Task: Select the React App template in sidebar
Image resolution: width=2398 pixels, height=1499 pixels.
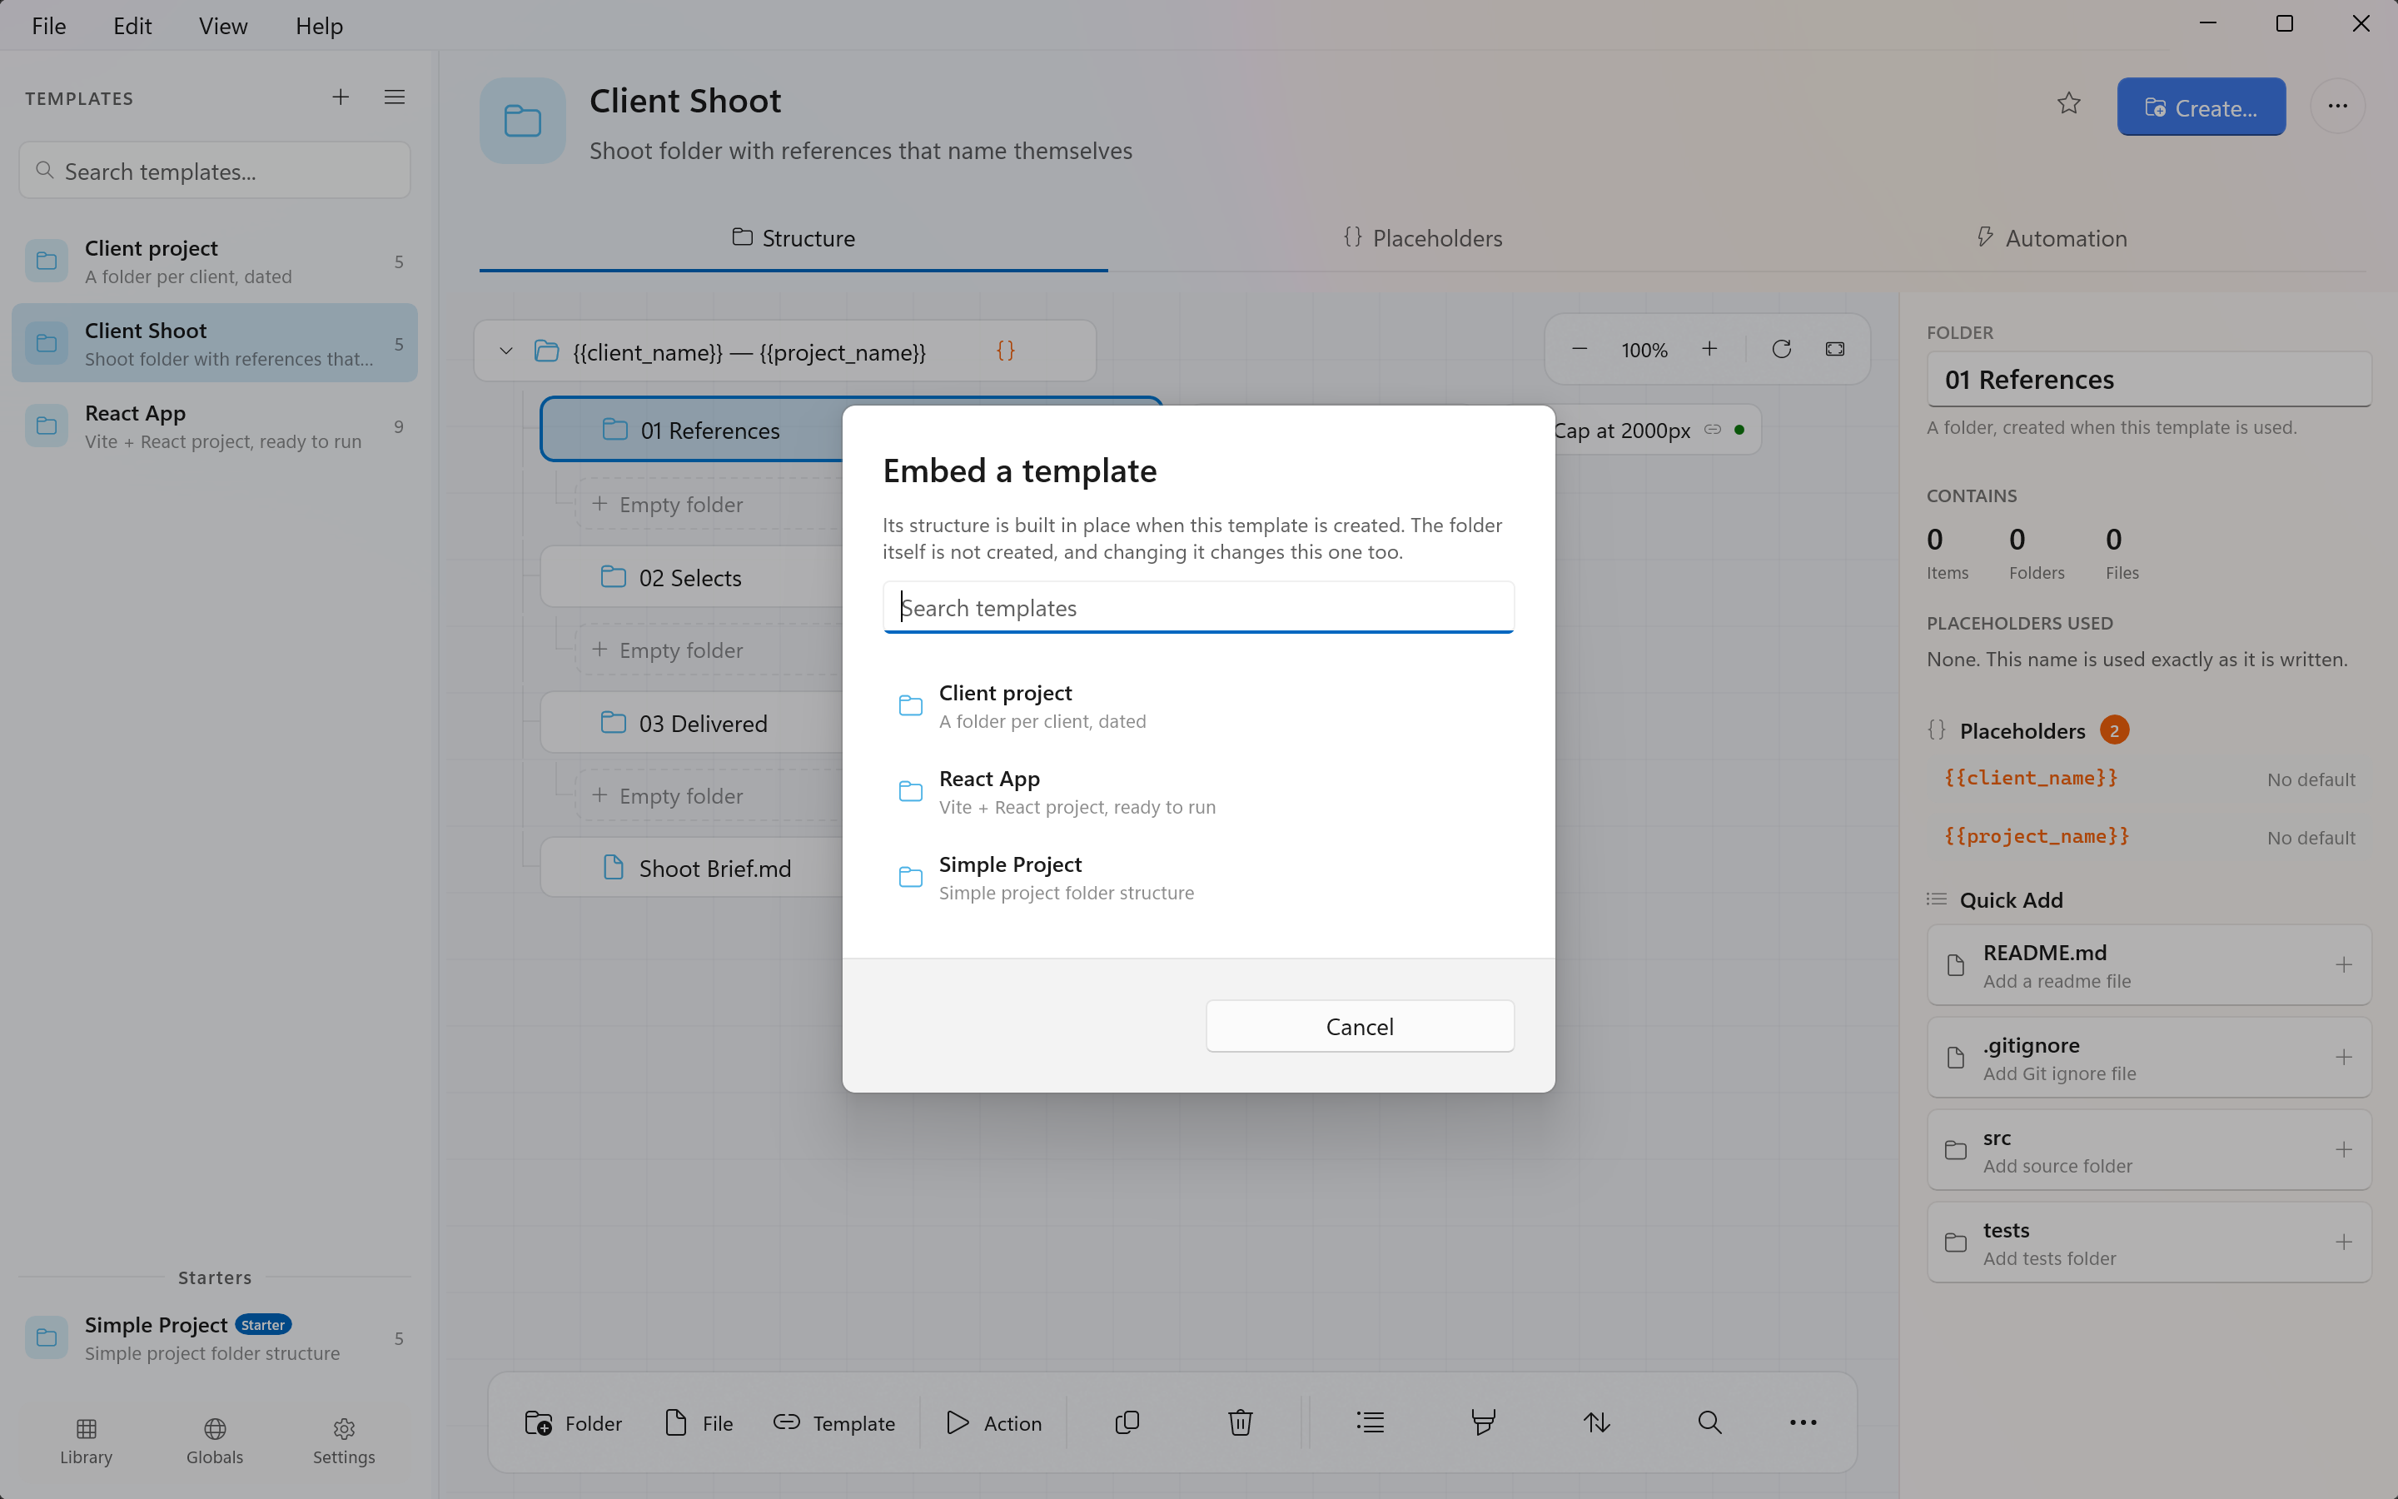Action: point(215,426)
